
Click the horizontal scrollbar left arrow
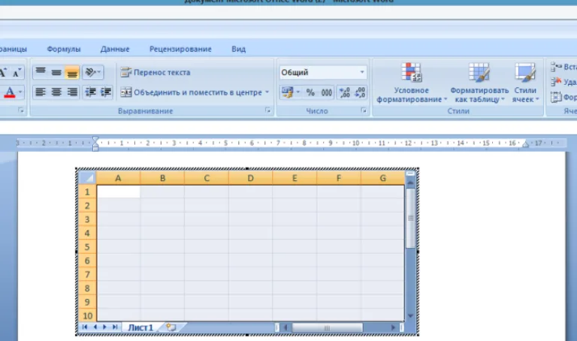tap(285, 327)
